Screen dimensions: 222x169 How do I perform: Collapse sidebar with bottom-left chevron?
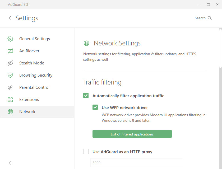tap(10, 163)
